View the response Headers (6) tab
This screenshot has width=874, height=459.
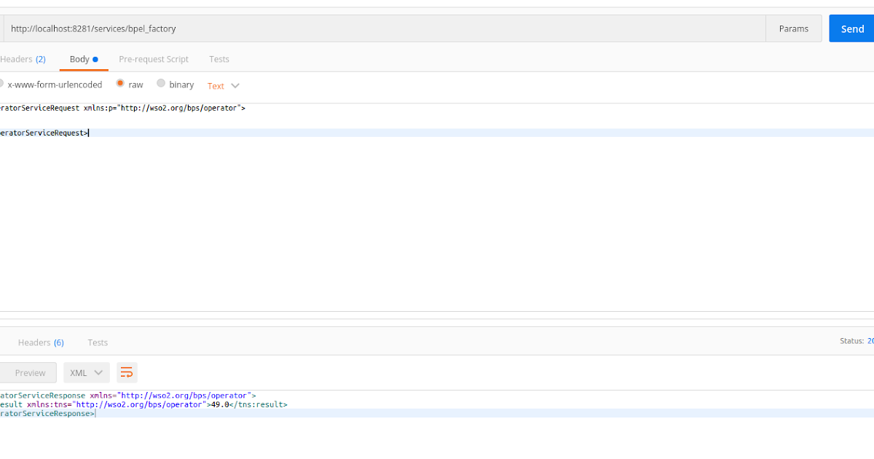pos(41,342)
